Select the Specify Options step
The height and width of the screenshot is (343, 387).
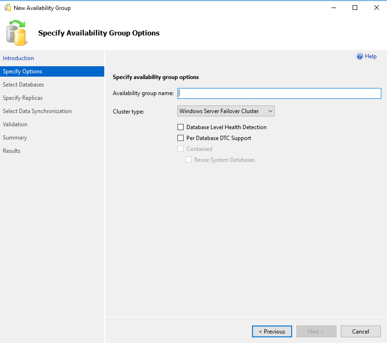tap(52, 71)
